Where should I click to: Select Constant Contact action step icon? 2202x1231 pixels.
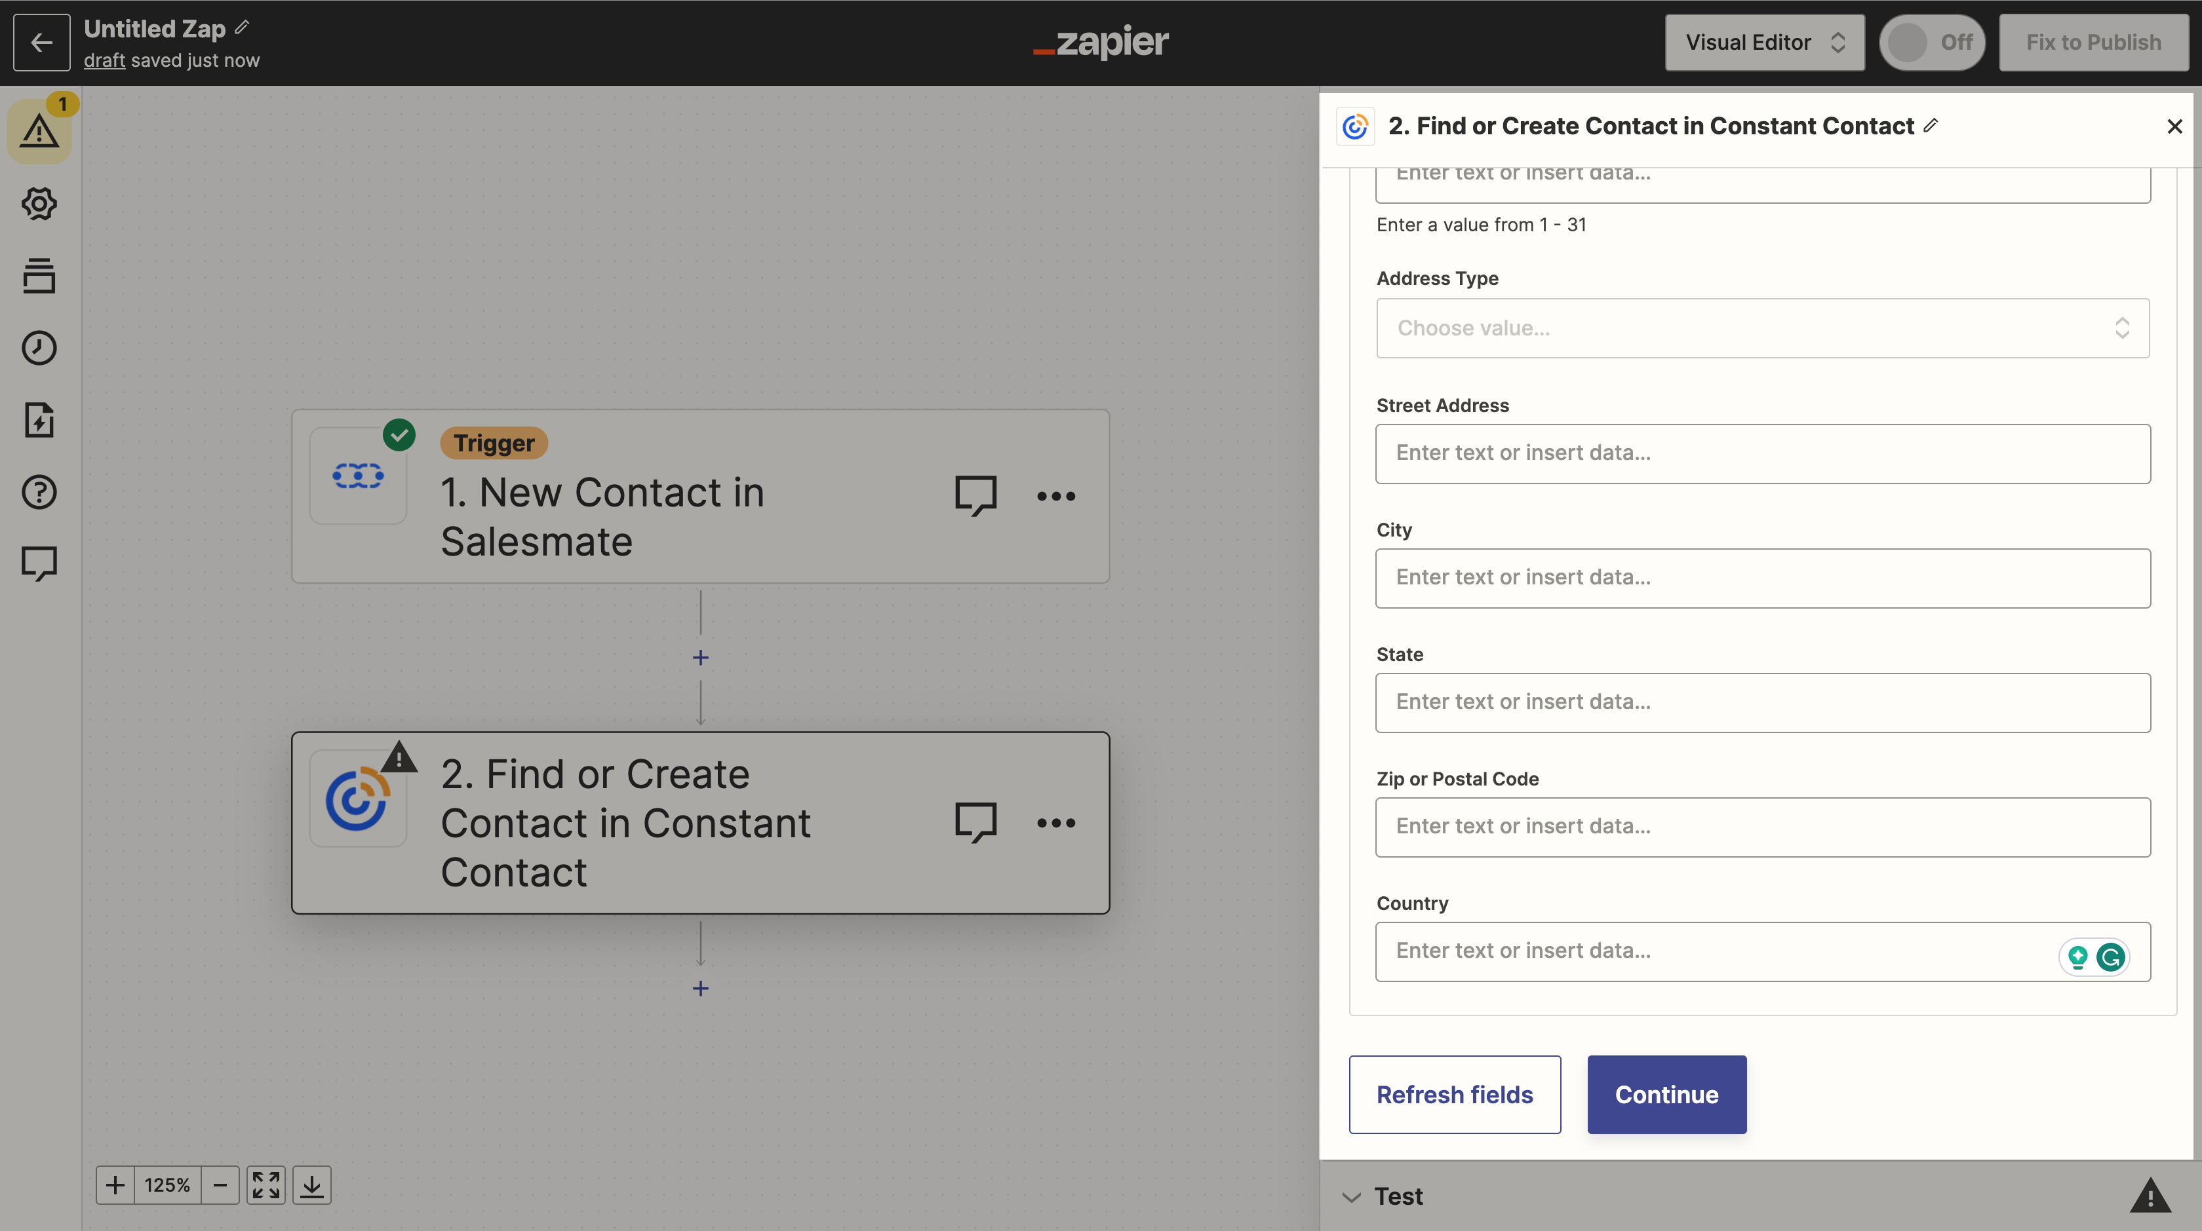point(357,799)
